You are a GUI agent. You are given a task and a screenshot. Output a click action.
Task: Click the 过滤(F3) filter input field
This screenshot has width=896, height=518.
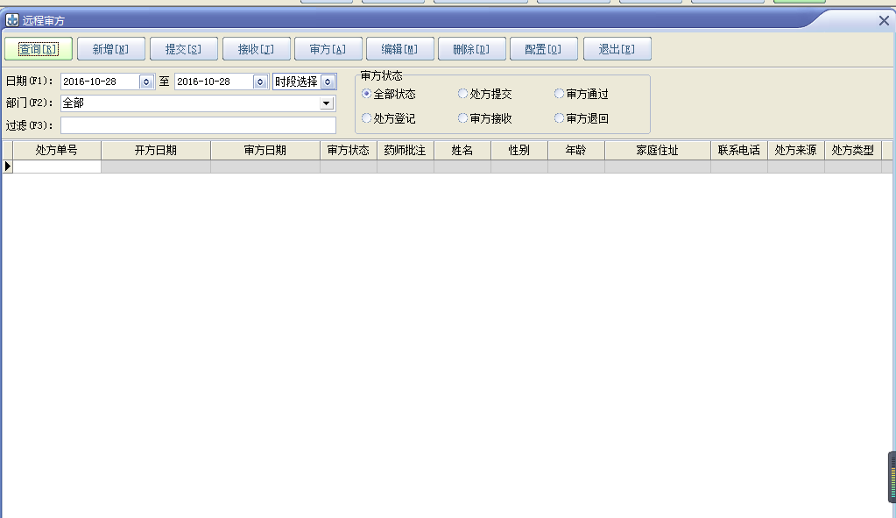click(198, 125)
